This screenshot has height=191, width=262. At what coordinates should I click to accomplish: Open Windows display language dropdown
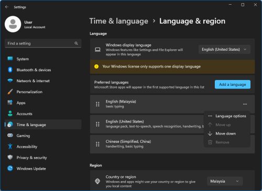(224, 50)
